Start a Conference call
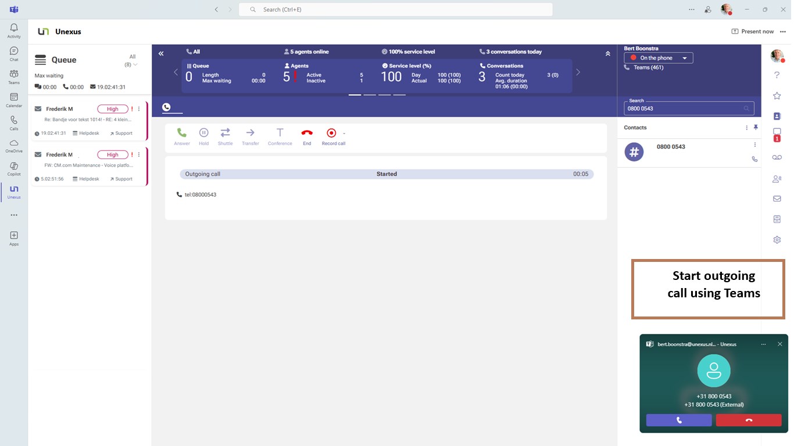794x446 pixels. (280, 136)
